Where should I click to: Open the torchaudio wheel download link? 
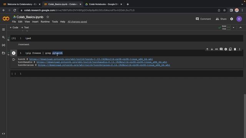coord(102,62)
